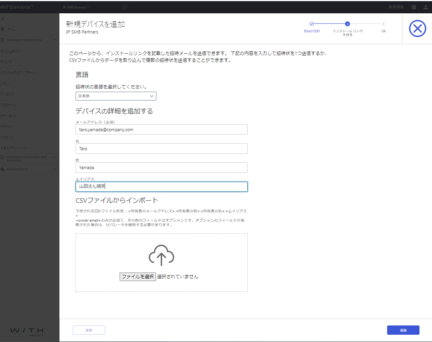Open the 日本語 language dropdown
This screenshot has width=432, height=342.
116,96
